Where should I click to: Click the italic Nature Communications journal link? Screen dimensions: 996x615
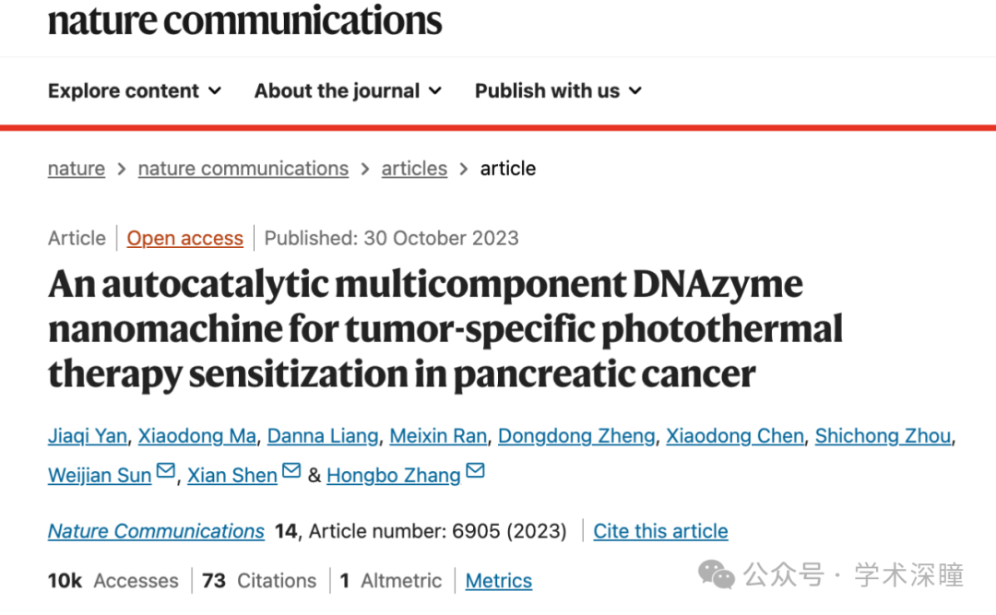coord(156,531)
